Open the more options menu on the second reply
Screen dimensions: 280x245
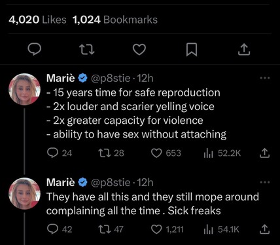click(265, 182)
